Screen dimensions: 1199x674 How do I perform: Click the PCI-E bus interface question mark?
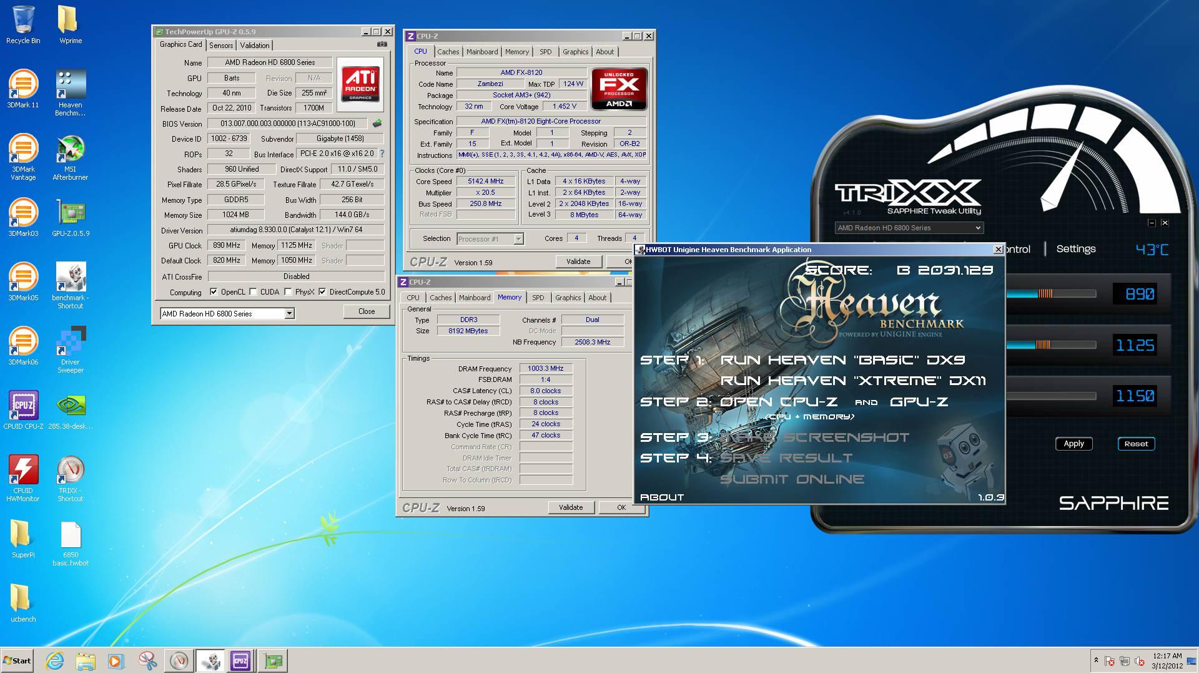tap(382, 154)
